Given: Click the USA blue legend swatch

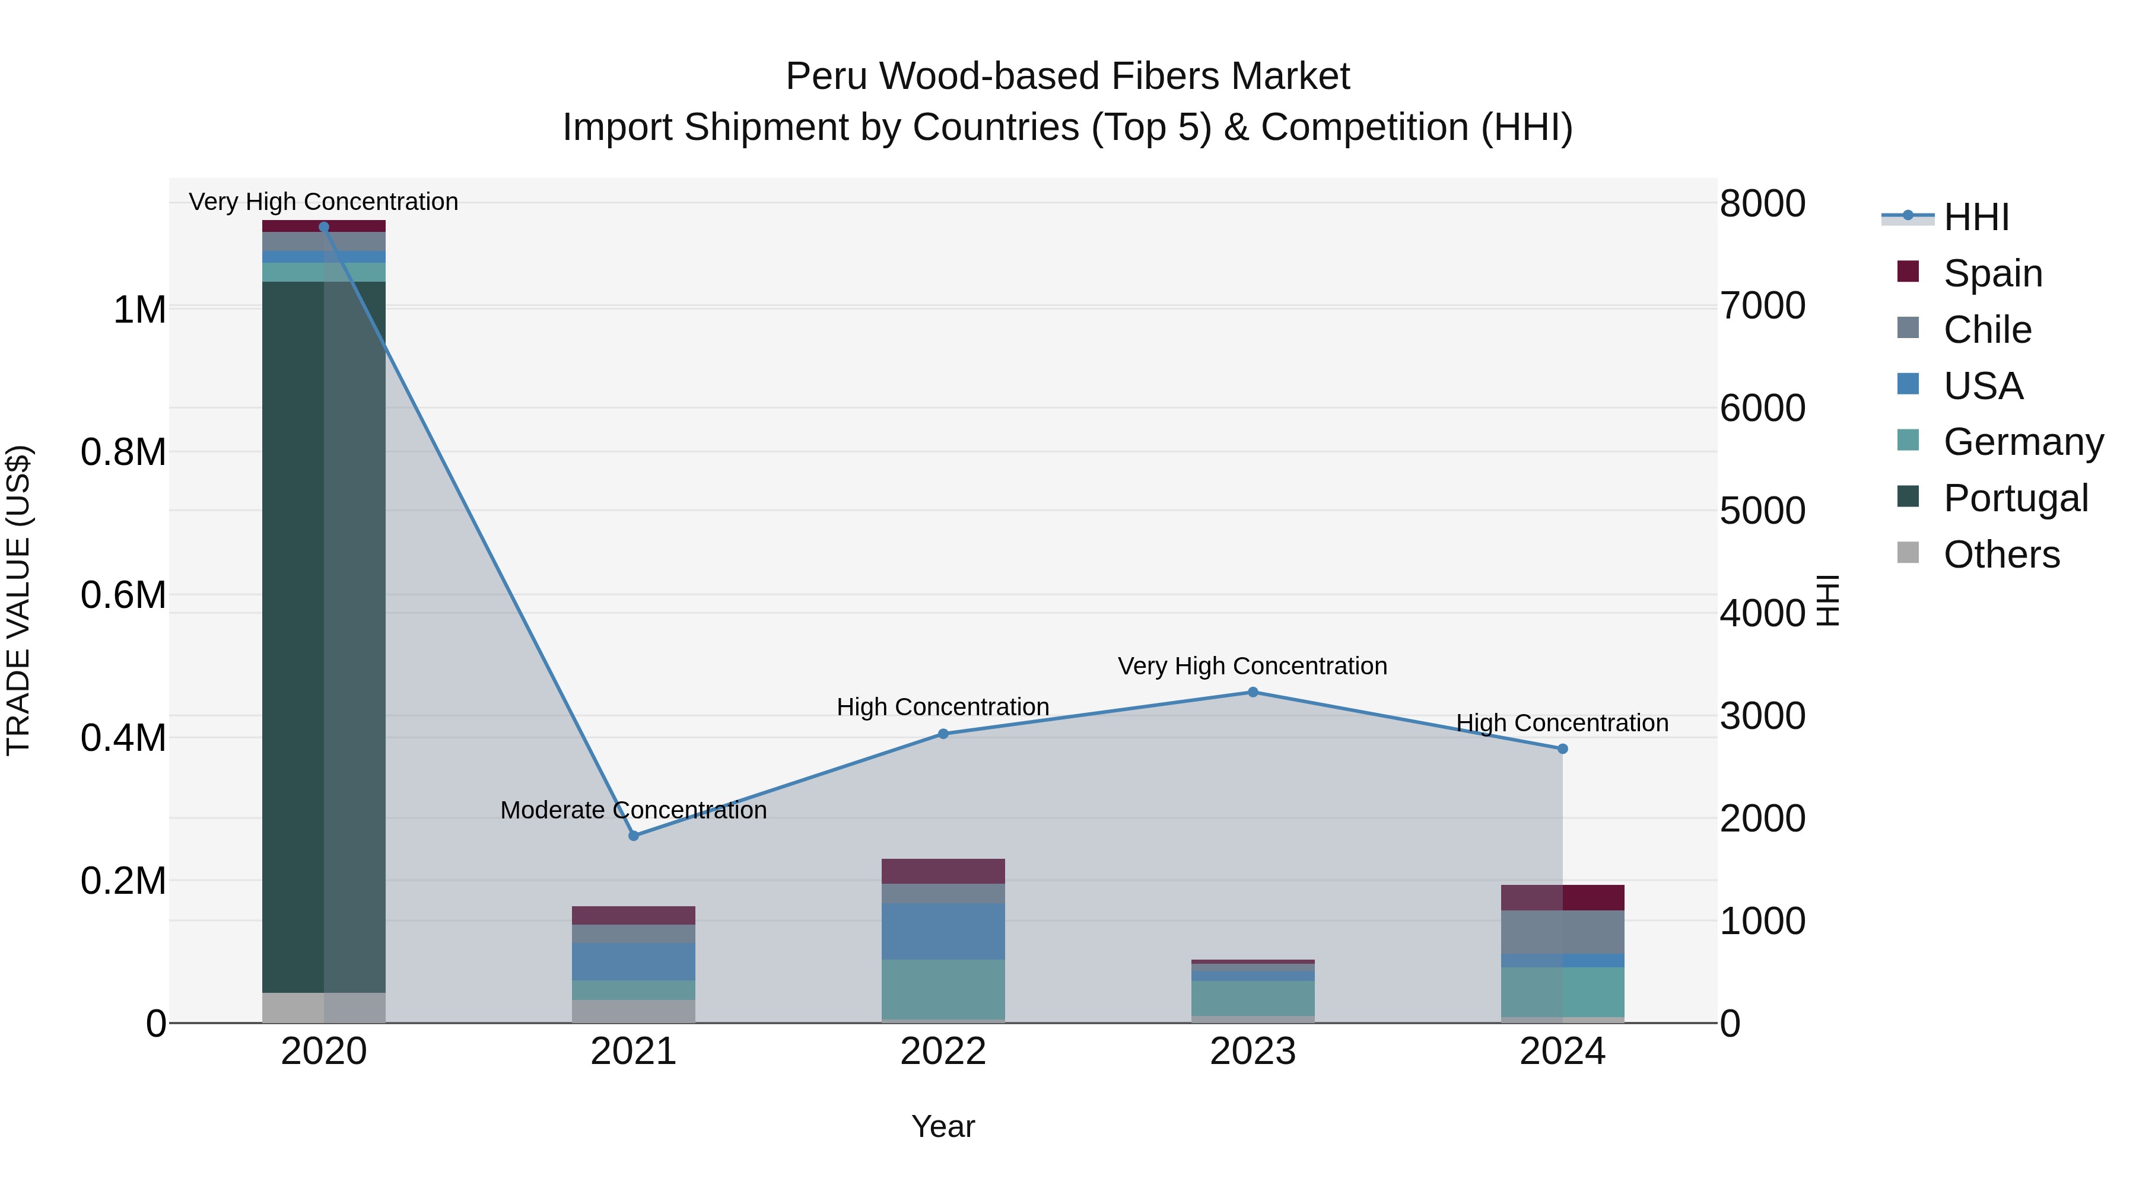Looking at the screenshot, I should 1908,384.
